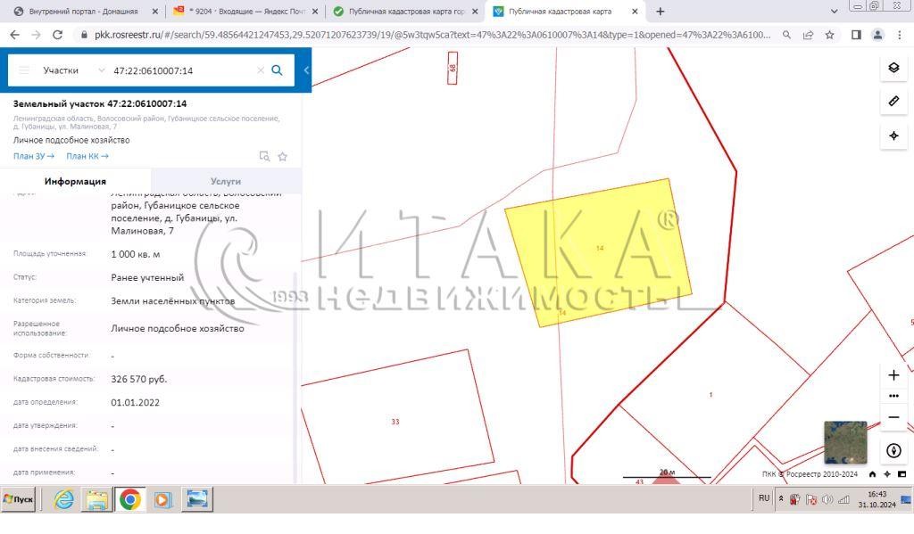Share this page from the address bar
Screen dimensions: 914x534
coord(808,35)
